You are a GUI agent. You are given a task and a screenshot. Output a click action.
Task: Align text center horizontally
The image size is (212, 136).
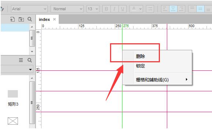click(173, 9)
